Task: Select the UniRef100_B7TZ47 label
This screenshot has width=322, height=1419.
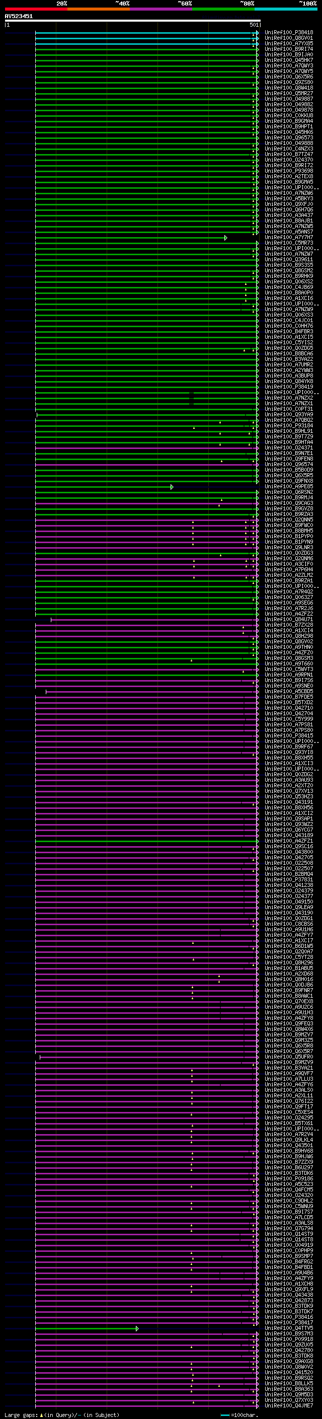Action: click(x=289, y=154)
